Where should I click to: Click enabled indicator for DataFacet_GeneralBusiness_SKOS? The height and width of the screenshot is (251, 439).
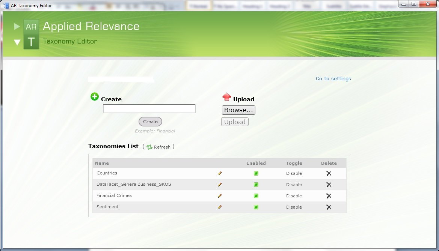coord(256,185)
